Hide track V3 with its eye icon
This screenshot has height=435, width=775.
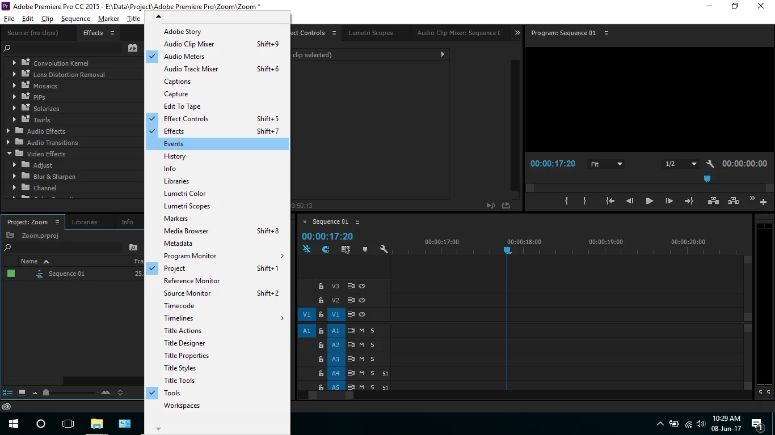(x=362, y=286)
